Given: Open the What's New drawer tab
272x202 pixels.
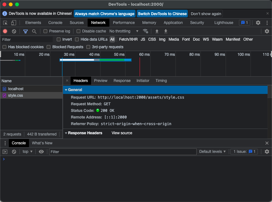Looking at the screenshot, I should tap(42, 143).
